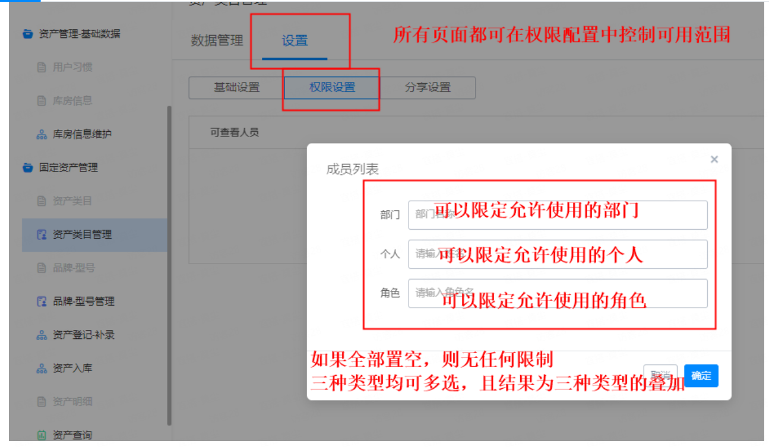769x447 pixels.
Task: Click the 资产查询 icon in sidebar
Action: (x=42, y=436)
